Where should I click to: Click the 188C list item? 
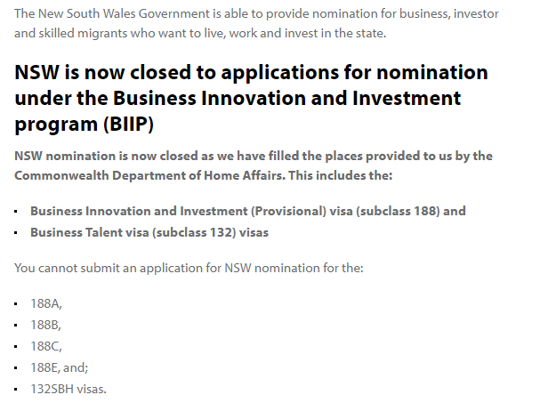coord(46,346)
